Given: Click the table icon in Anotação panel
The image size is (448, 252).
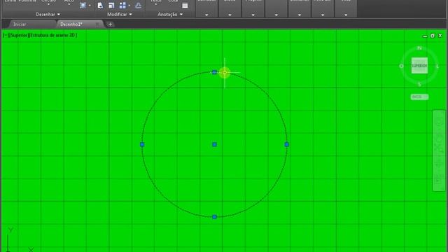Looking at the screenshot, I should (185, 6).
